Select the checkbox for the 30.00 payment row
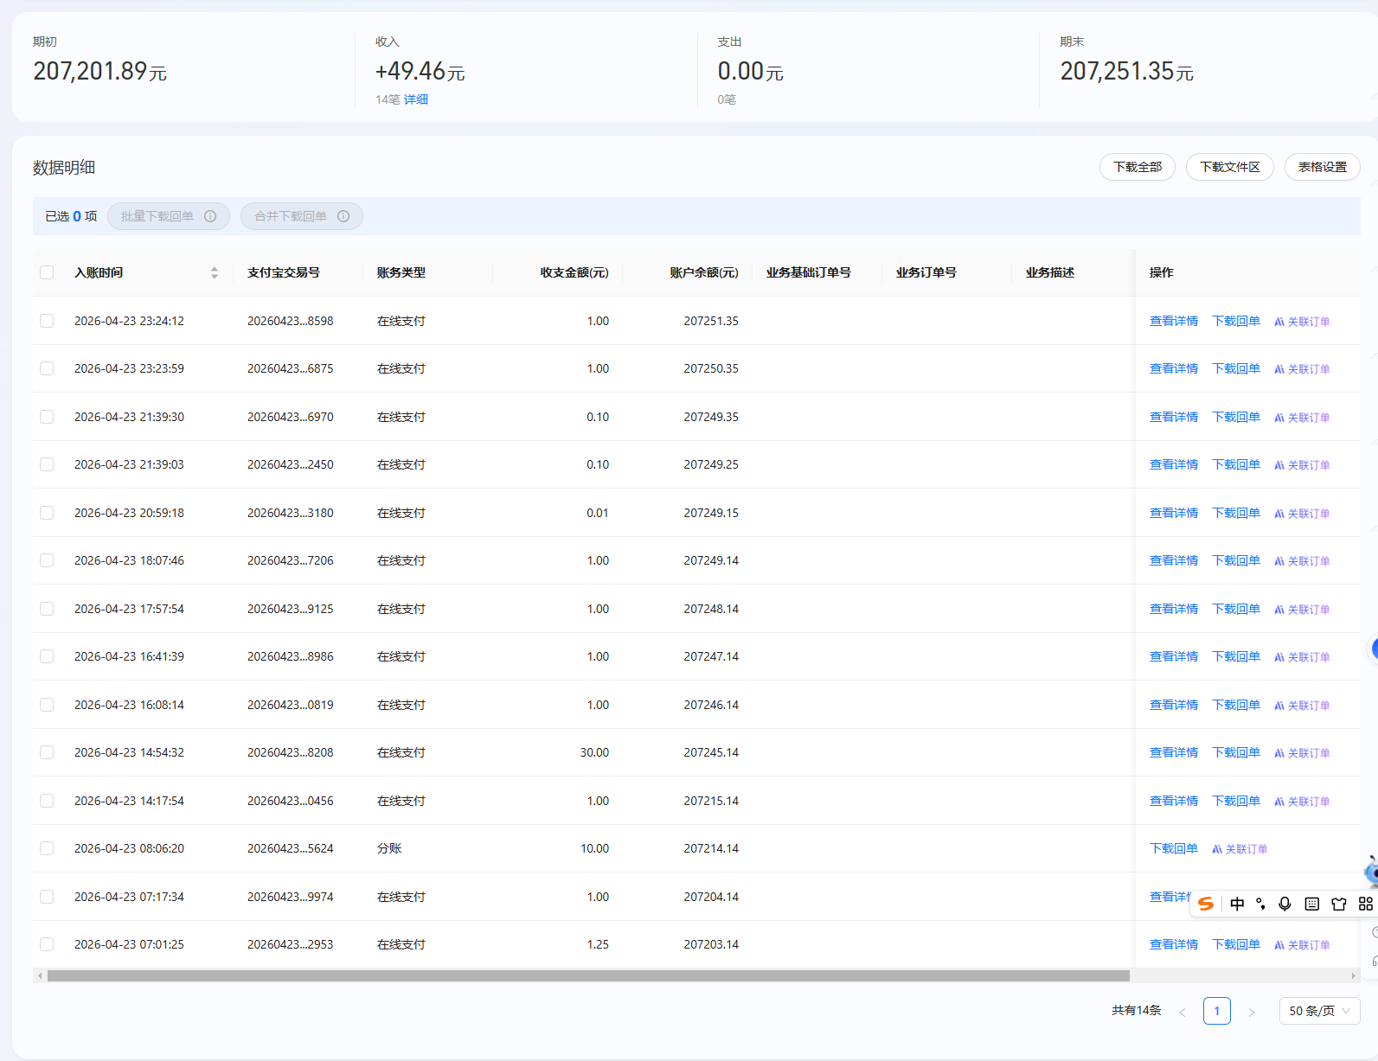 (47, 752)
